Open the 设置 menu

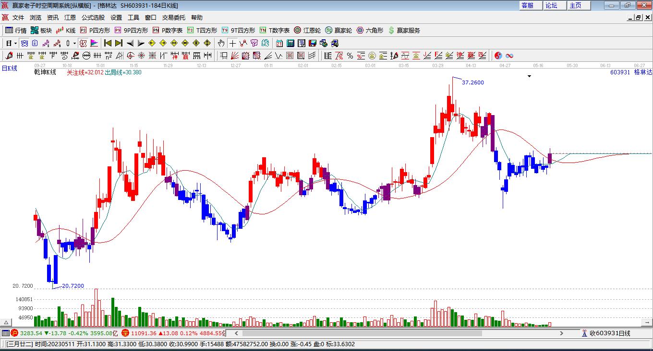[116, 18]
